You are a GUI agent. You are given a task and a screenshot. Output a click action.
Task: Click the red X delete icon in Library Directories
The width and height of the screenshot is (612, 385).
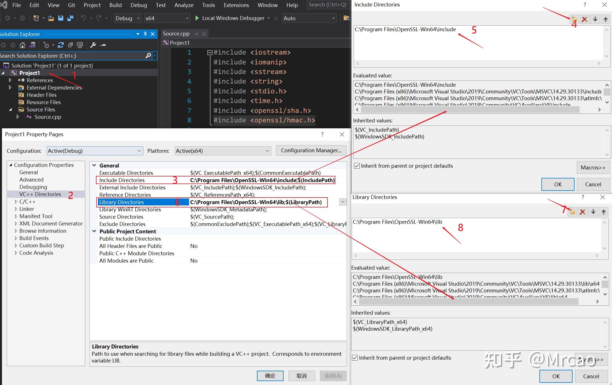pos(583,212)
